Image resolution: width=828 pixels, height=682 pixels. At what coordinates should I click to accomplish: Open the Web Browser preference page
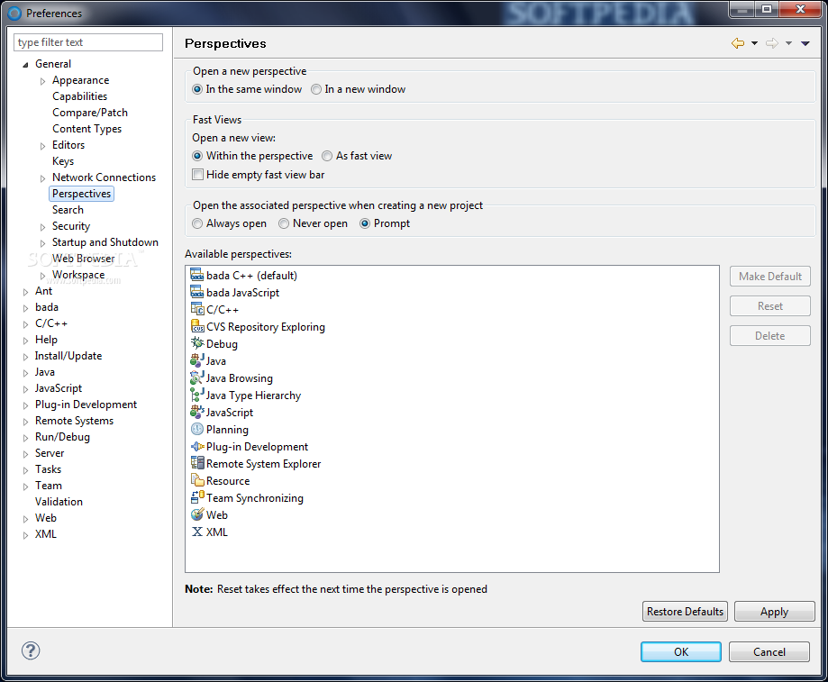click(83, 259)
